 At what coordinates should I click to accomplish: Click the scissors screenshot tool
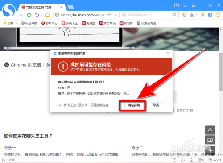[192, 15]
